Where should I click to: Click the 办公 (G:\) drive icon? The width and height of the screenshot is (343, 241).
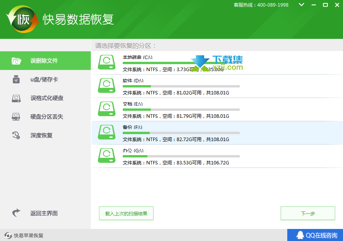(x=106, y=155)
